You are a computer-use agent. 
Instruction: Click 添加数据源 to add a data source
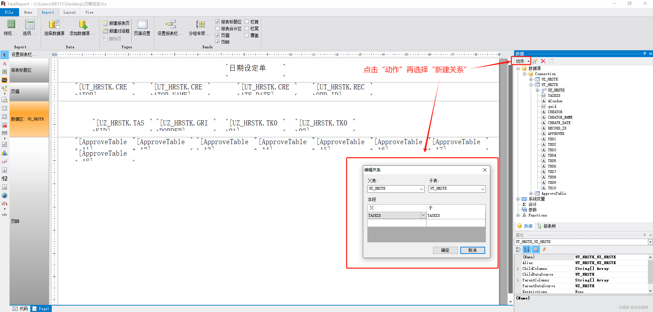click(83, 27)
